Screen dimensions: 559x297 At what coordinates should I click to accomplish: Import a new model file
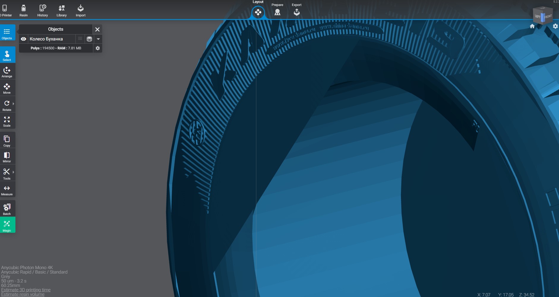coord(80,11)
